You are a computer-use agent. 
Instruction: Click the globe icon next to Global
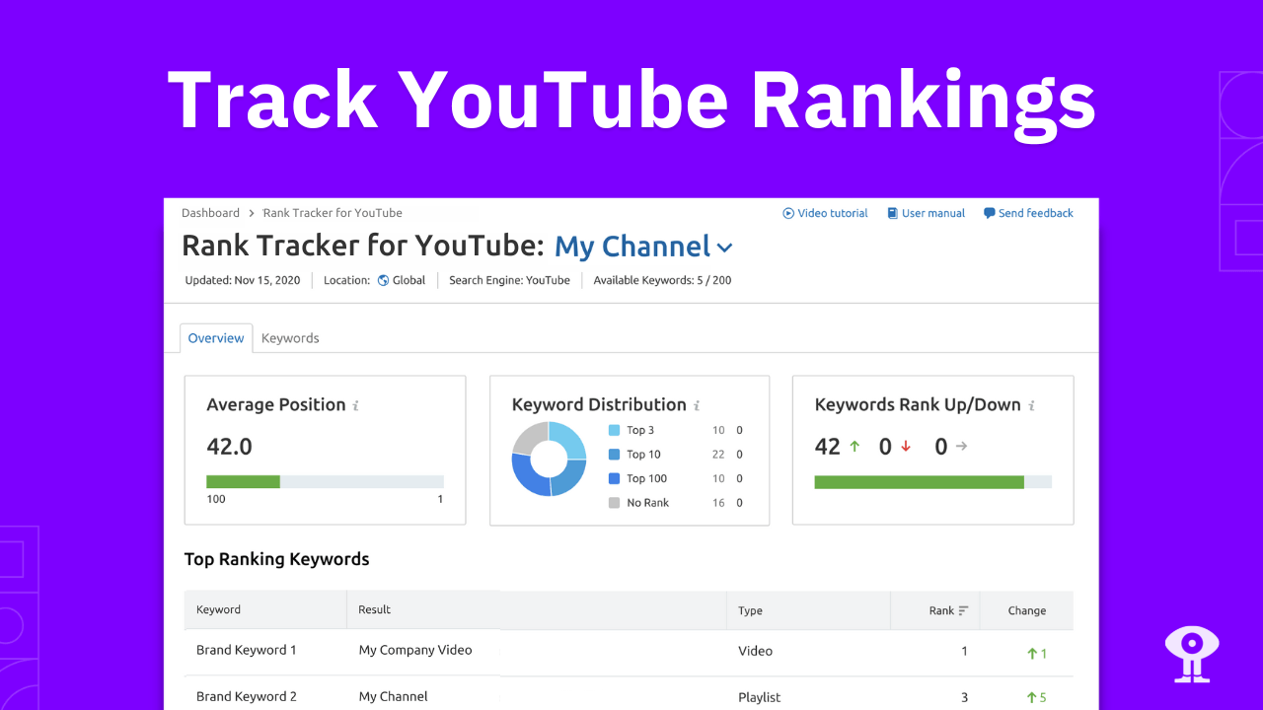pos(383,280)
